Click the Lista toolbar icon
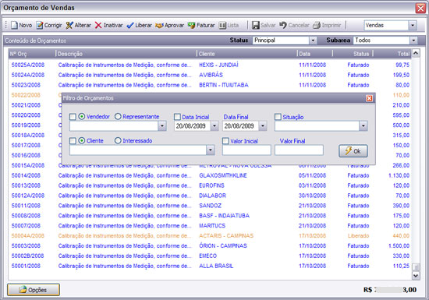Viewport: 429px width, 300px height. tap(222, 26)
